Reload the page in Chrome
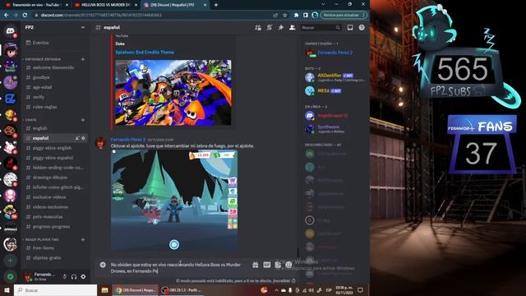This screenshot has width=526, height=296. [x=25, y=15]
